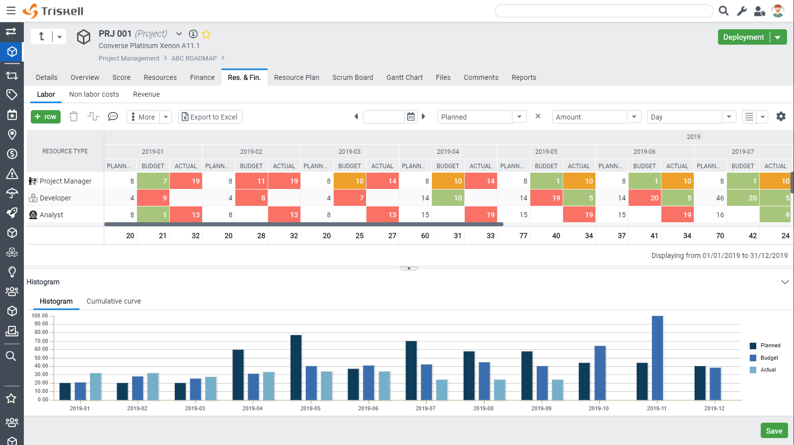Click the green Save button
This screenshot has height=445, width=794.
pos(774,431)
